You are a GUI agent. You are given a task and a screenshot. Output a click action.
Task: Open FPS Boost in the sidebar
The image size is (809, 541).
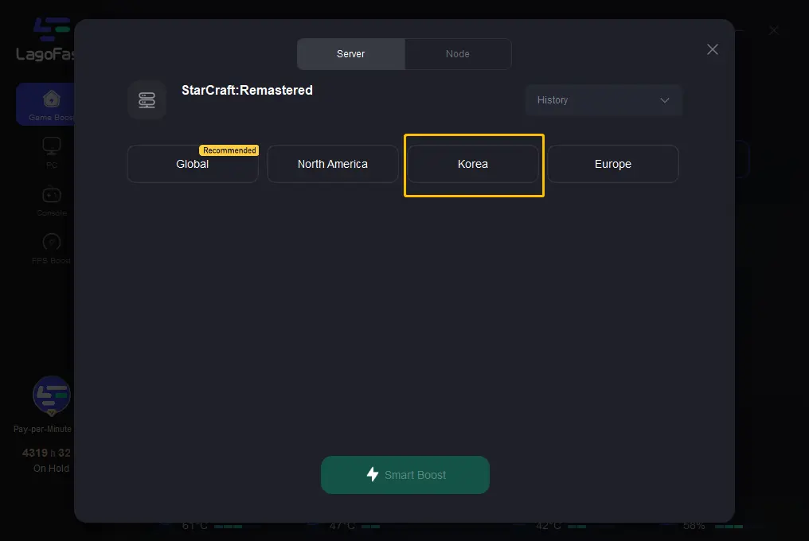click(x=51, y=248)
